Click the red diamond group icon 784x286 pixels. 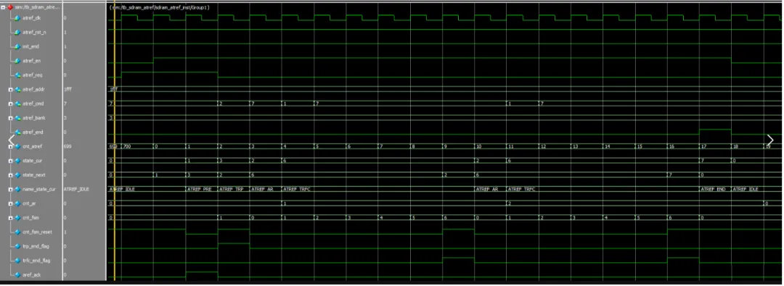pos(10,7)
